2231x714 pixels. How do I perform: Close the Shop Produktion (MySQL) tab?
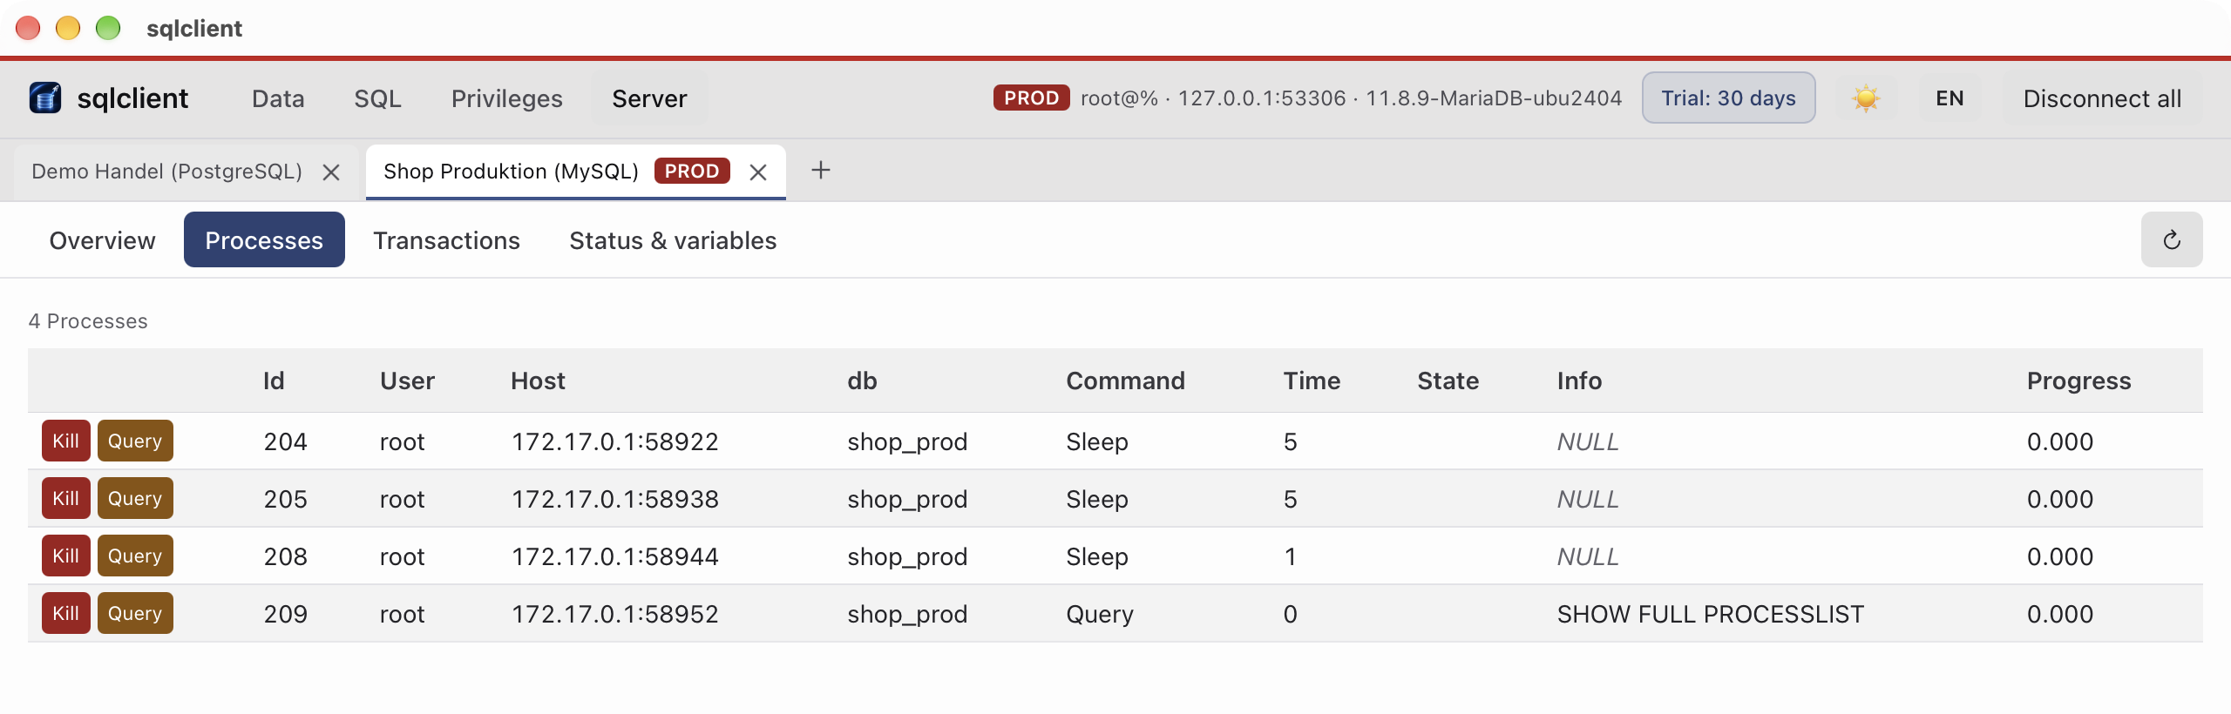tap(758, 172)
